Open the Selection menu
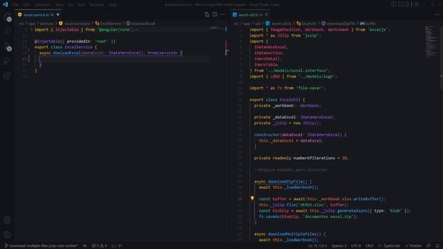This screenshot has width=443, height=249. click(43, 5)
